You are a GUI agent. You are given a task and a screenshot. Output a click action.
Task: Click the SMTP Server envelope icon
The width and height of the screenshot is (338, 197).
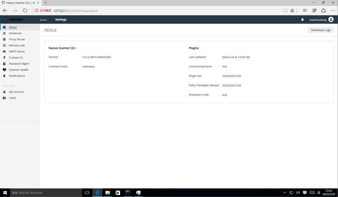(4, 51)
